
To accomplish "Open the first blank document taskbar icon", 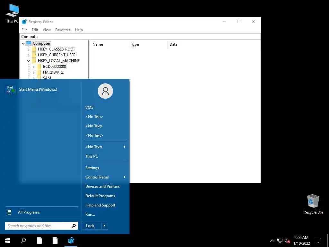I will click(39, 241).
